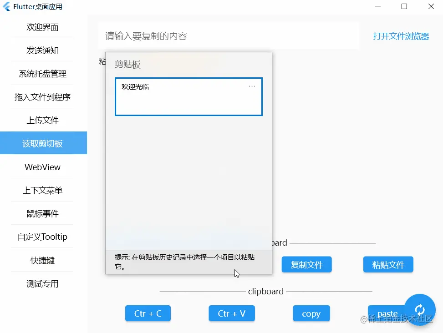Click the clipboard section divider label

[x=265, y=291]
